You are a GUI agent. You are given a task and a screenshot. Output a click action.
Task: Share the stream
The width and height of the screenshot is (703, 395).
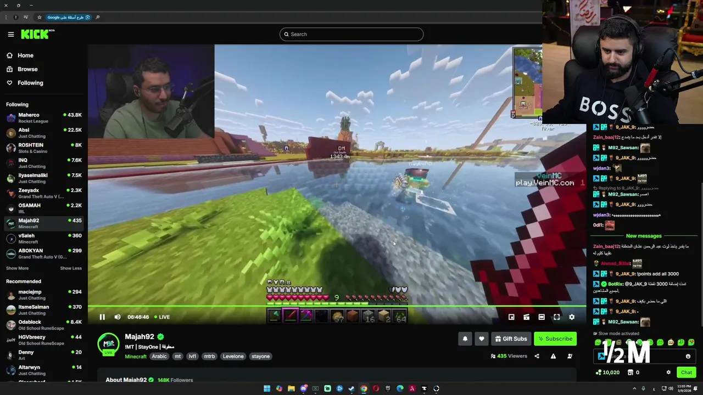coord(537,356)
